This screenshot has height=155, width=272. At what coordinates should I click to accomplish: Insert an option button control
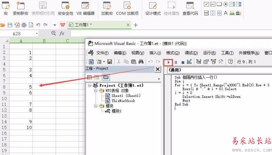coord(225,4)
